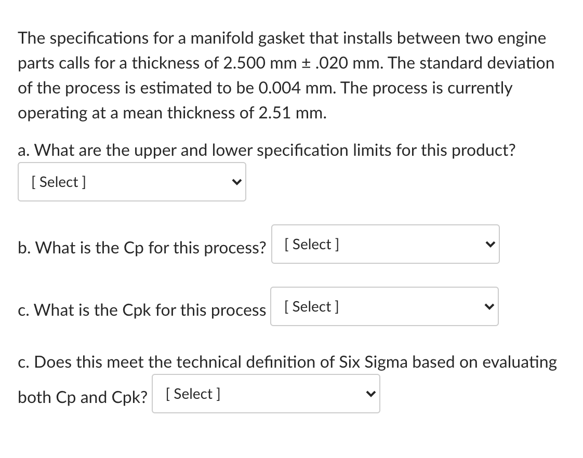The width and height of the screenshot is (583, 458).
Task: Click the [Select] placeholder next to part c
Action: click(x=310, y=306)
